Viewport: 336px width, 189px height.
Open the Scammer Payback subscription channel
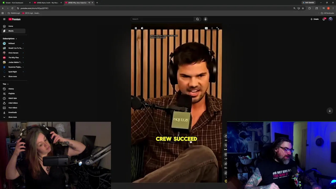tap(13, 67)
